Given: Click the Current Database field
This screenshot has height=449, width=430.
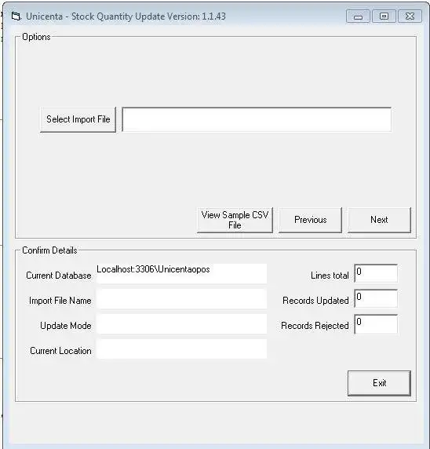Looking at the screenshot, I should click(182, 274).
